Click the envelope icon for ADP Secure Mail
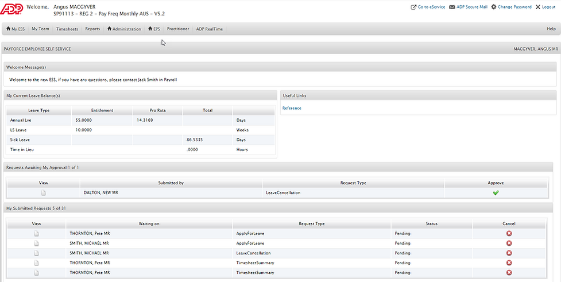561x282 pixels. click(x=452, y=7)
